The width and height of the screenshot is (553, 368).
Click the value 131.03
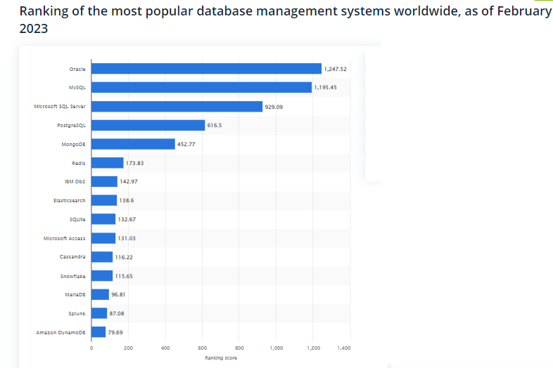127,238
